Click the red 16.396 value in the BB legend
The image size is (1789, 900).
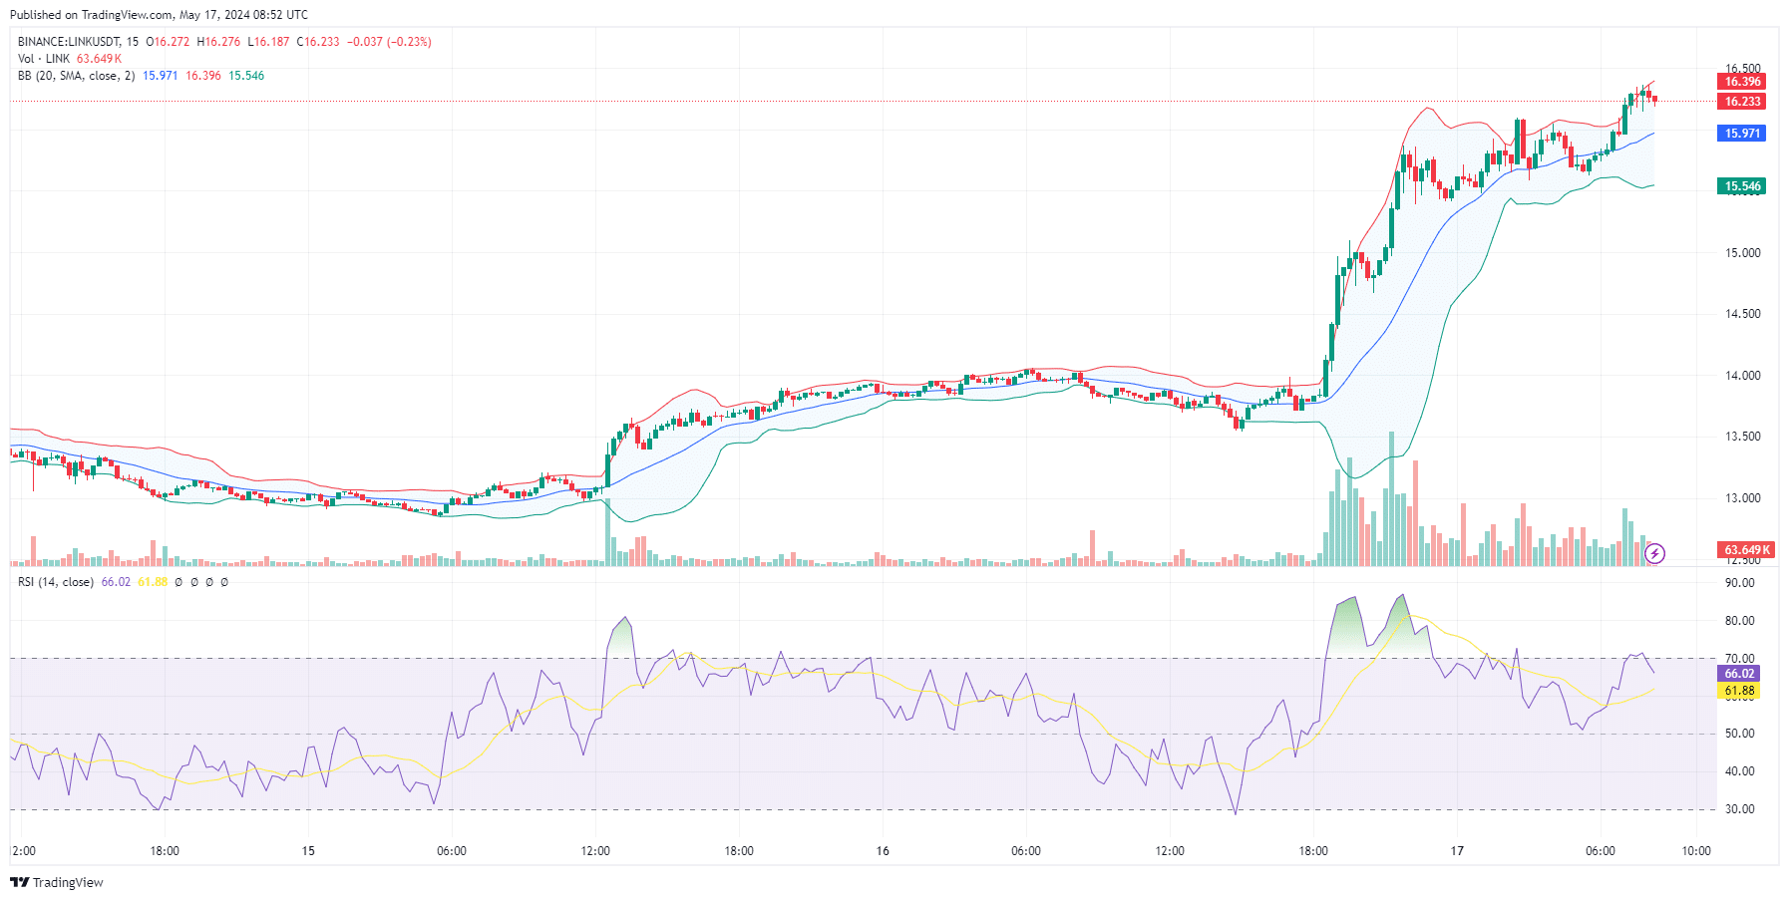(x=203, y=76)
